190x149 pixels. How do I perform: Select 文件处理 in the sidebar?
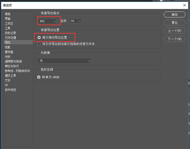click(10, 38)
